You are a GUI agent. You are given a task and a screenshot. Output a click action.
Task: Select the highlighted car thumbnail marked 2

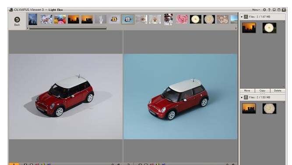click(x=128, y=19)
